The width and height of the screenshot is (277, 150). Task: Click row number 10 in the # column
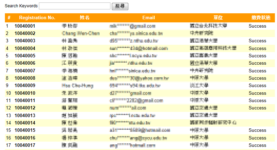pyautogui.click(x=8, y=93)
